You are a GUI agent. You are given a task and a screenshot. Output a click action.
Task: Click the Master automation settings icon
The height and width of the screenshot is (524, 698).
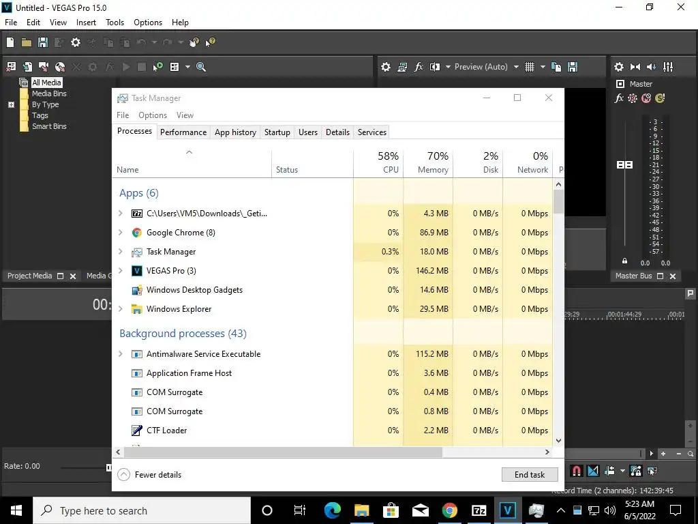pos(633,98)
